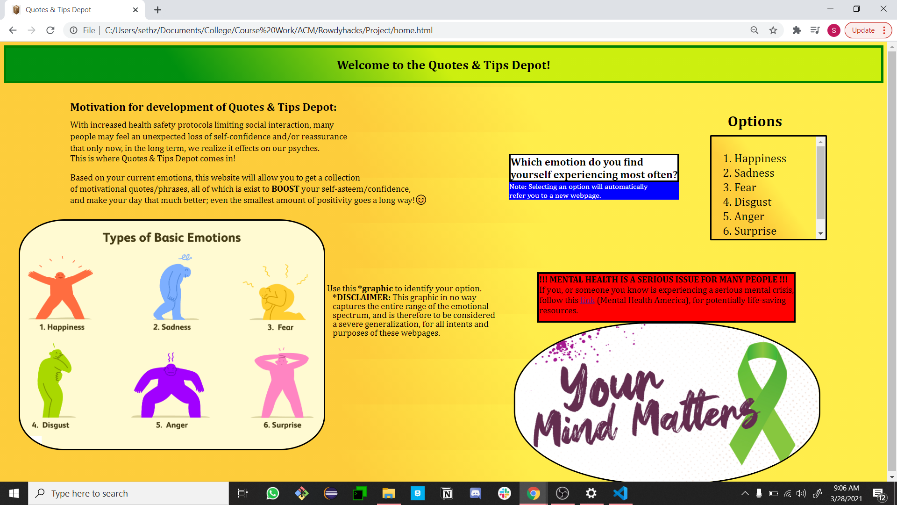Follow the Mental Health America link

(587, 300)
